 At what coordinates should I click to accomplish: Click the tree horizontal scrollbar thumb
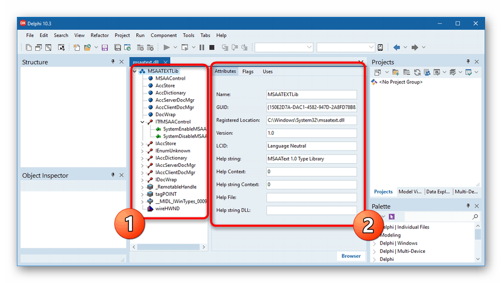[168, 247]
